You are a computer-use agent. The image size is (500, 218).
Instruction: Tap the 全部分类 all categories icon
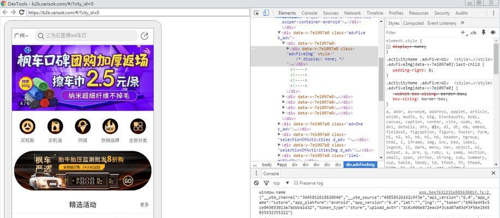point(138,126)
